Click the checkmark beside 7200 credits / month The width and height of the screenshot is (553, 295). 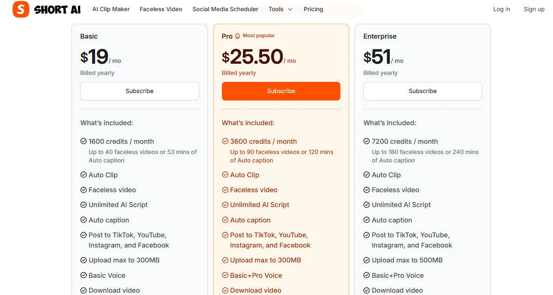366,141
